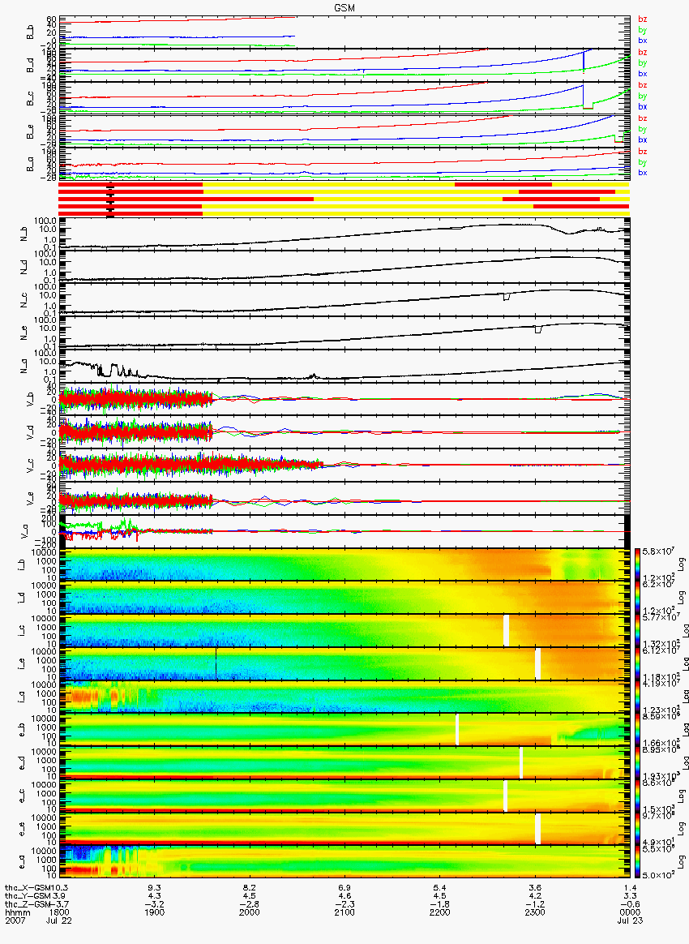The height and width of the screenshot is (944, 689).
Task: Select the V_d velocity panel label
Action: pyautogui.click(x=30, y=432)
